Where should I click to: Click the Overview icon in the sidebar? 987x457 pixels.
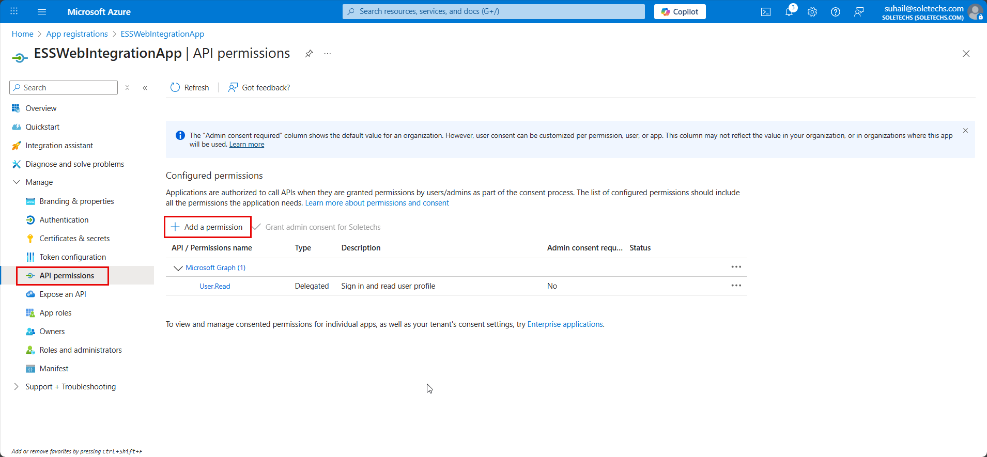point(16,108)
